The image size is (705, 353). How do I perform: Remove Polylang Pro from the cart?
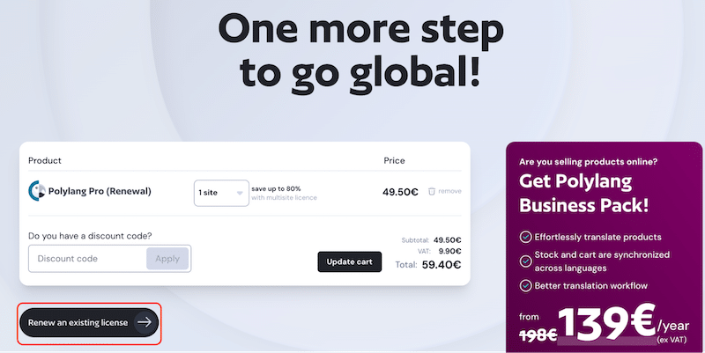coord(444,191)
